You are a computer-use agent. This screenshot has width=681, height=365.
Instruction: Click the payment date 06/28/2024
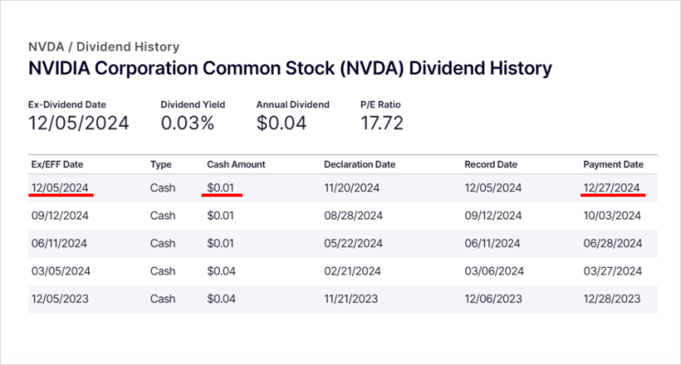click(612, 243)
